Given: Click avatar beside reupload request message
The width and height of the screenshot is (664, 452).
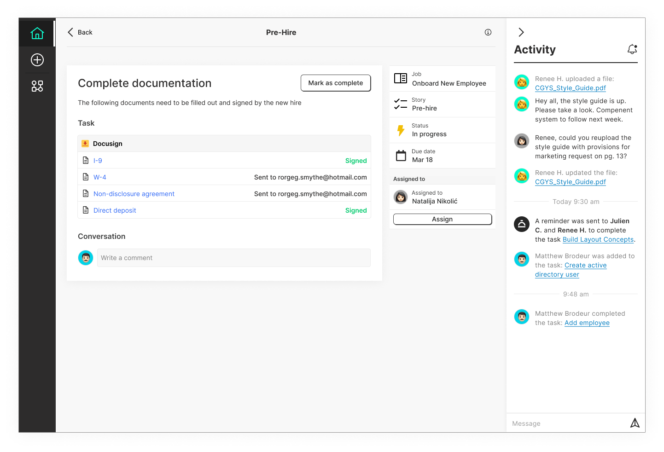Looking at the screenshot, I should (x=522, y=141).
